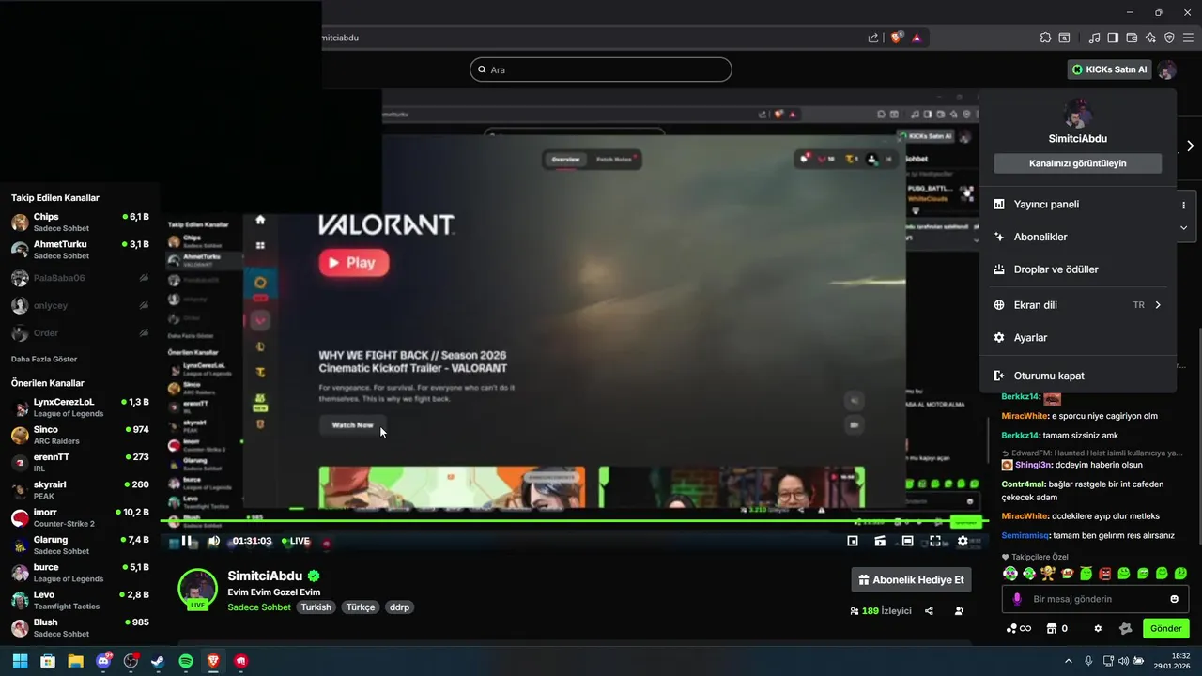Open the Brave Wallet icon in toolbar

coord(1132,38)
